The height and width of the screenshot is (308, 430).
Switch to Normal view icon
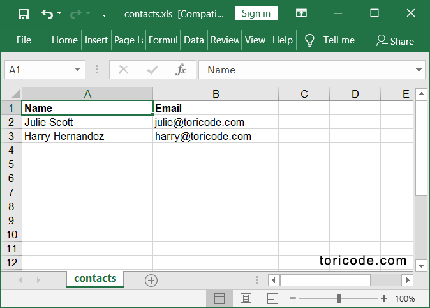(219, 298)
